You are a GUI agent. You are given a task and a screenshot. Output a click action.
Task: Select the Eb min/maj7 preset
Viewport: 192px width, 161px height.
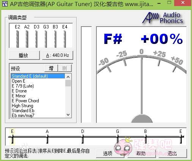(x=38, y=116)
